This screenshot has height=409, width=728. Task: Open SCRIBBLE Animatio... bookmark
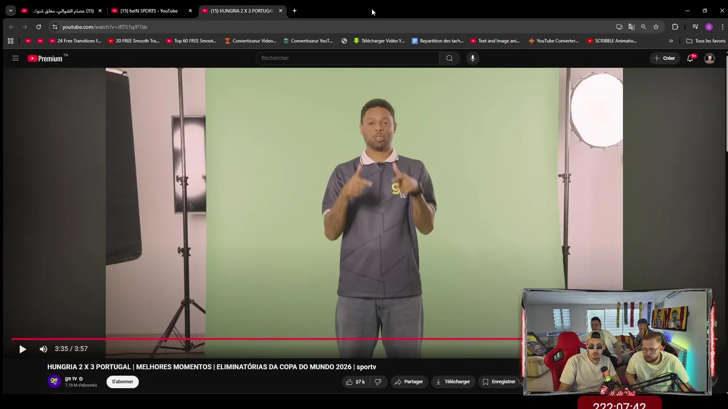click(613, 41)
